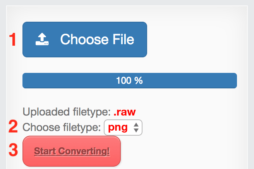Click the red step number 2
The image size is (254, 169).
[13, 127]
